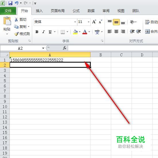Expand the 复制 dropdown arrow
158x158 pixels.
coord(29,27)
